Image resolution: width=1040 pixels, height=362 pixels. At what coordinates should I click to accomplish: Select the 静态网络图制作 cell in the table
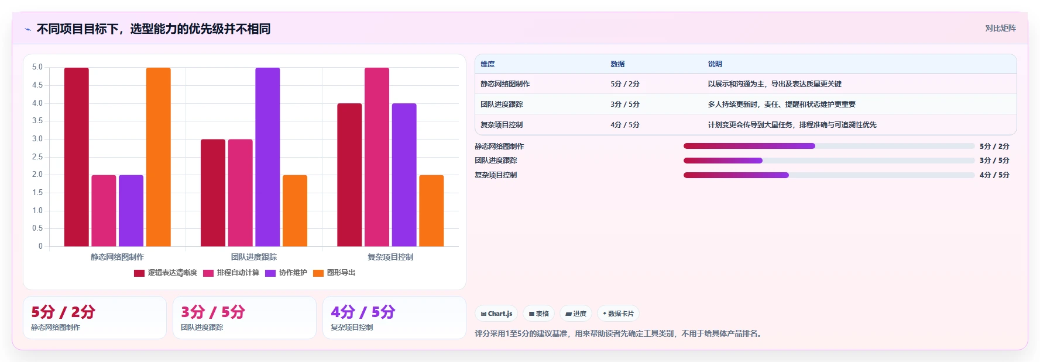point(505,84)
